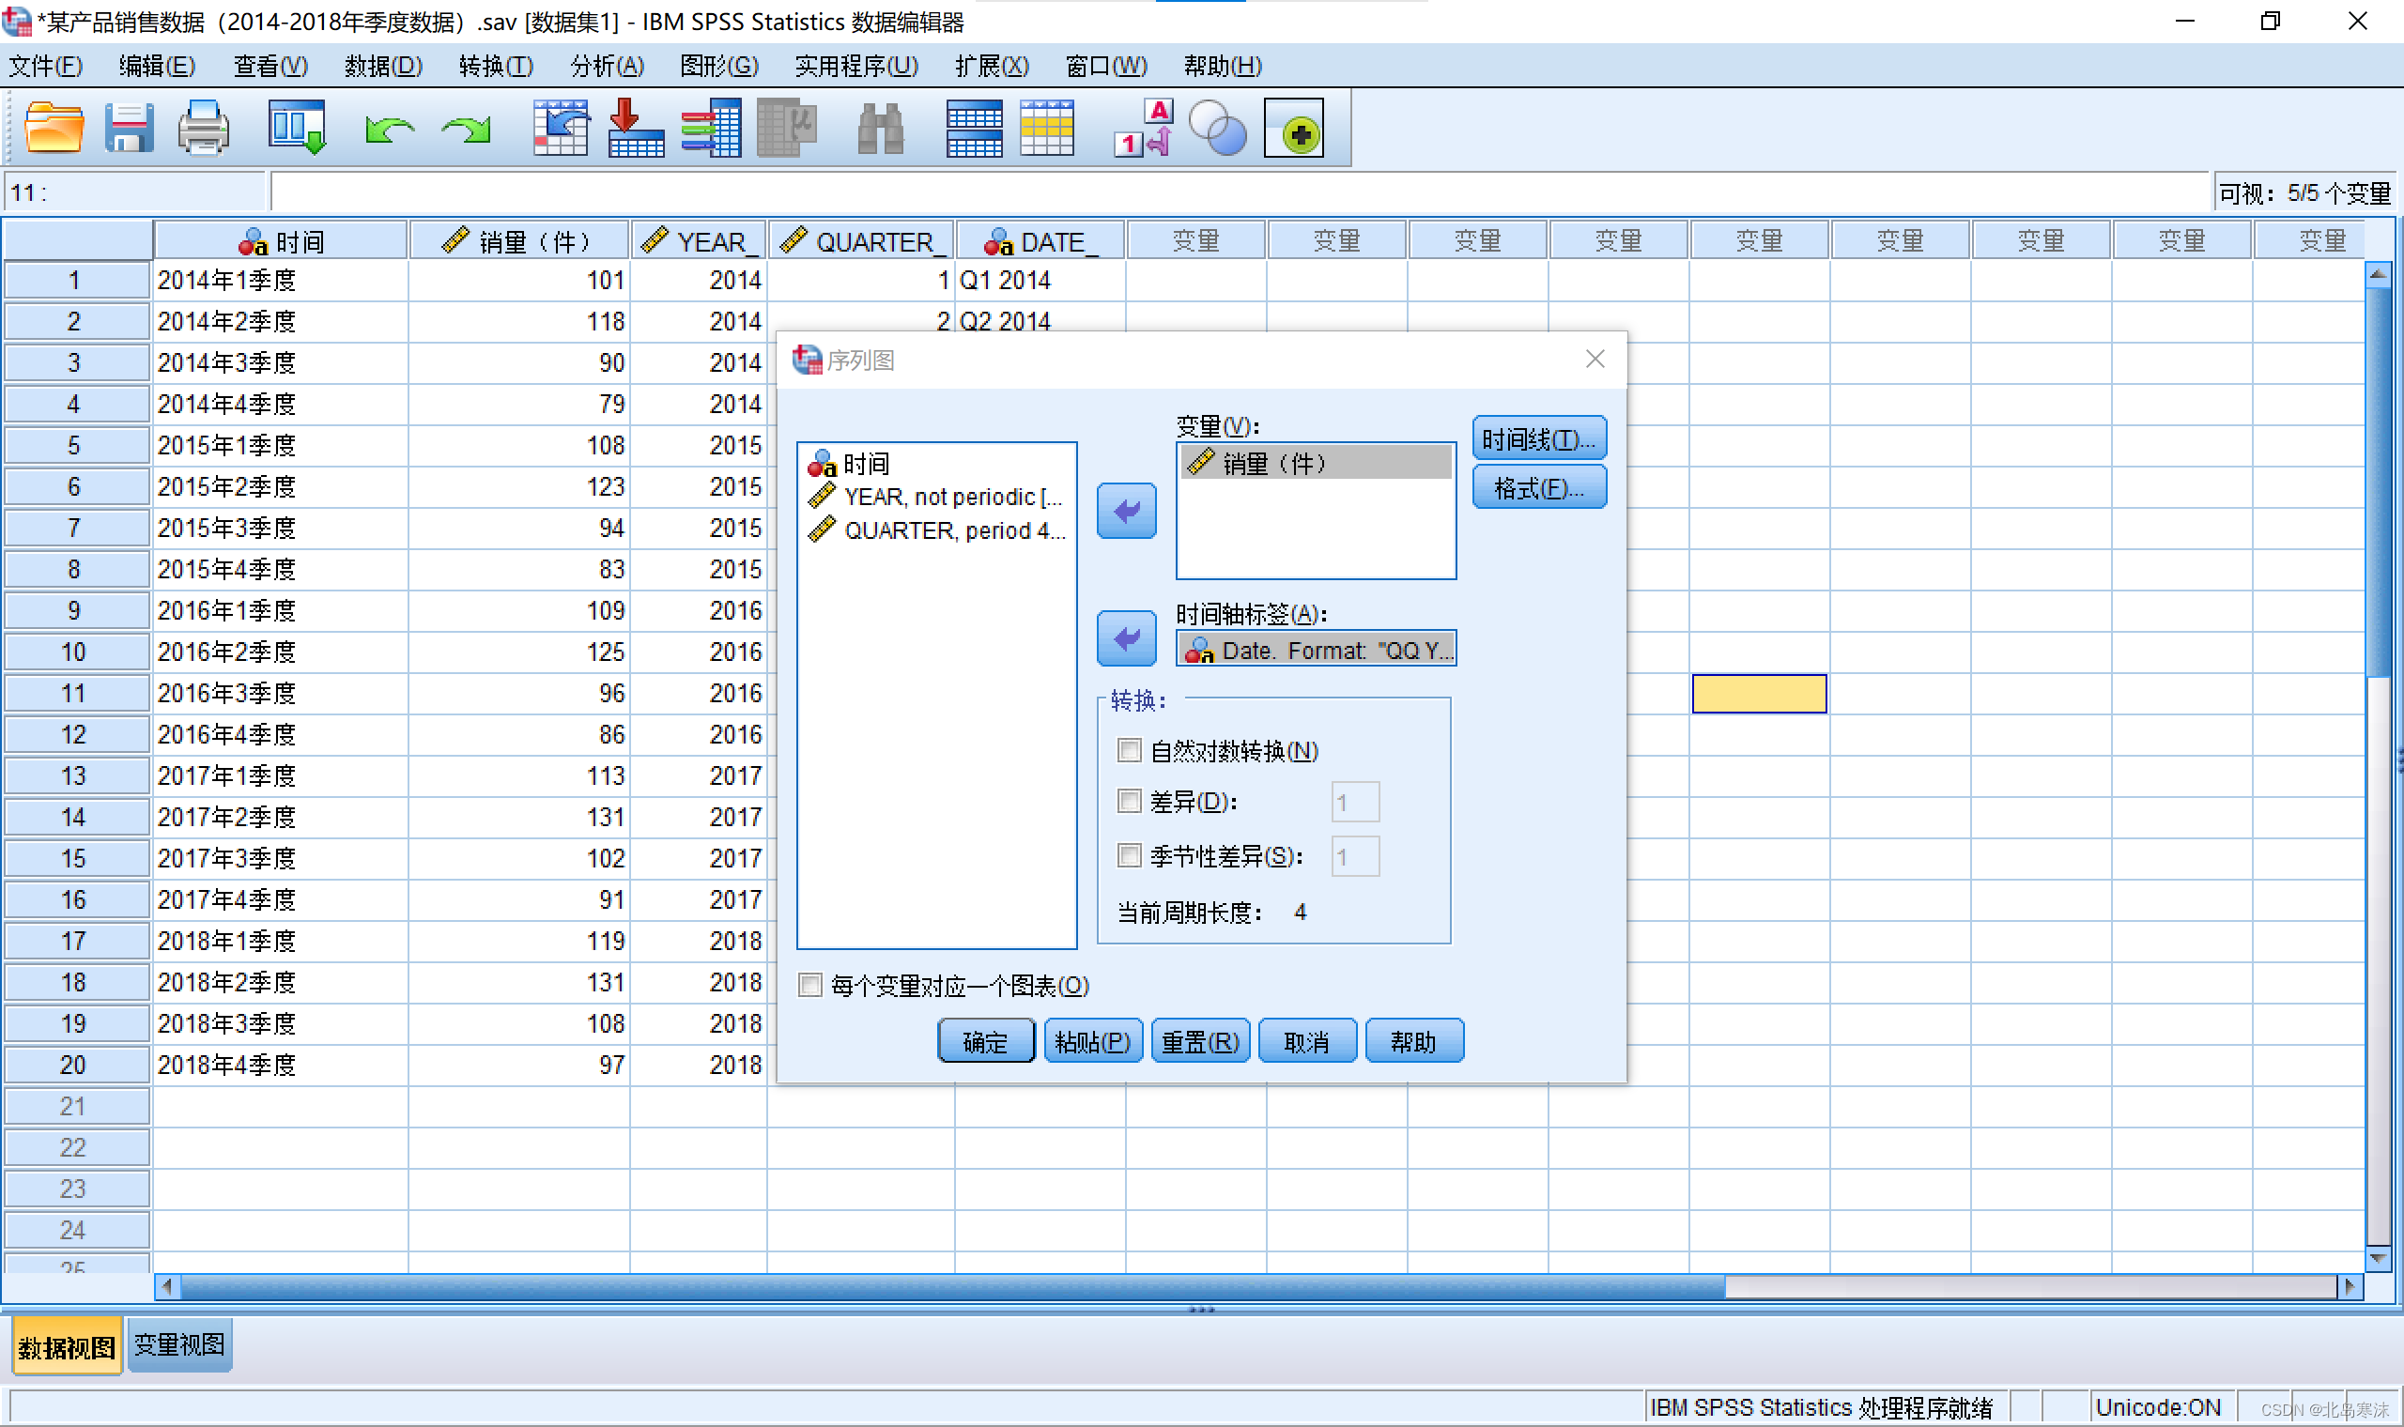Enable one chart per variable option

click(810, 985)
